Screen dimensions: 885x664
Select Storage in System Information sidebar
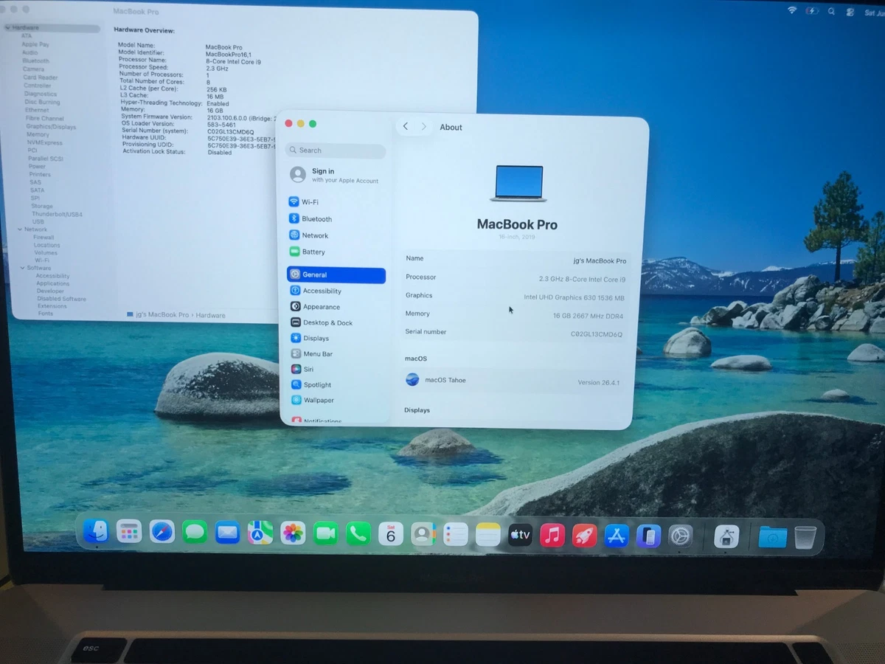point(42,207)
